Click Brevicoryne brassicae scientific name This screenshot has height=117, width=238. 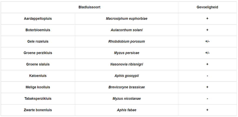pos(127,87)
